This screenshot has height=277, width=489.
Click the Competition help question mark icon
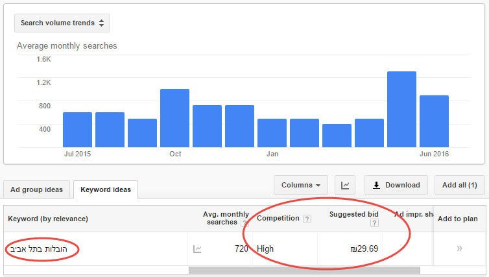307,219
